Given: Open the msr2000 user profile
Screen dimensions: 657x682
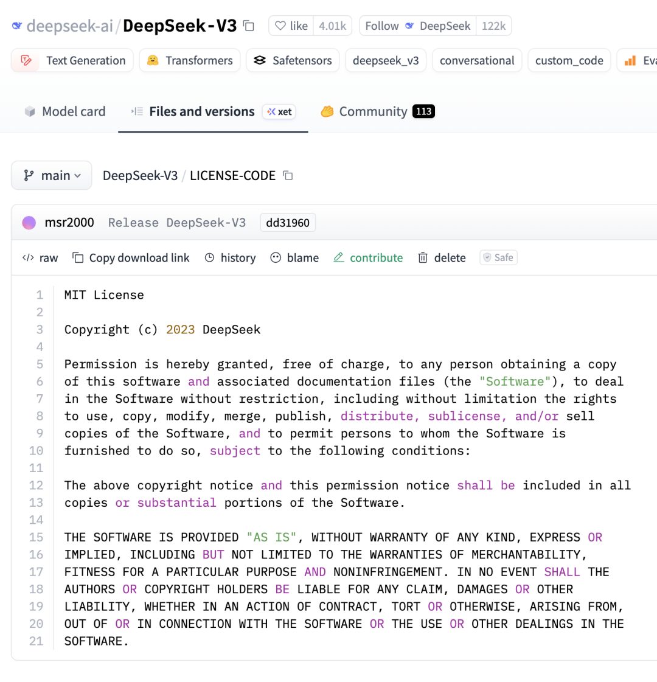Looking at the screenshot, I should pyautogui.click(x=69, y=222).
